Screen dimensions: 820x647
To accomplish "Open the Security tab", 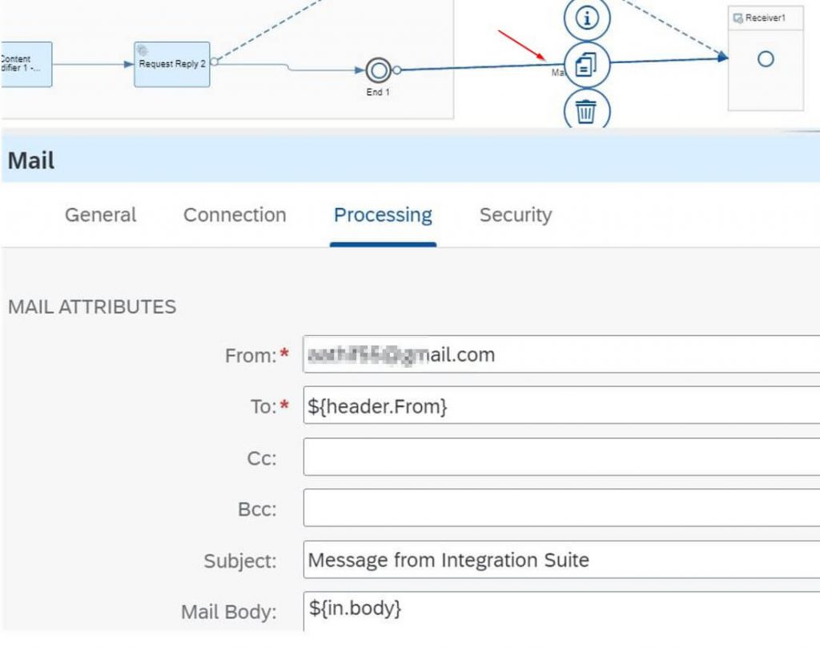I will point(516,214).
